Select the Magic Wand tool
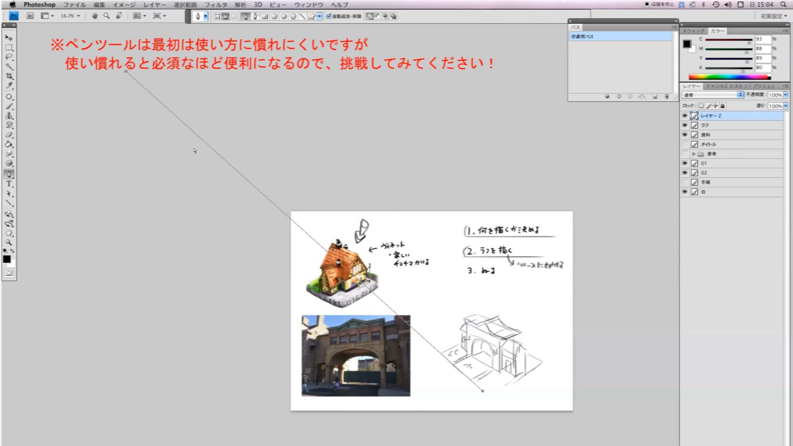793x446 pixels. pyautogui.click(x=9, y=66)
